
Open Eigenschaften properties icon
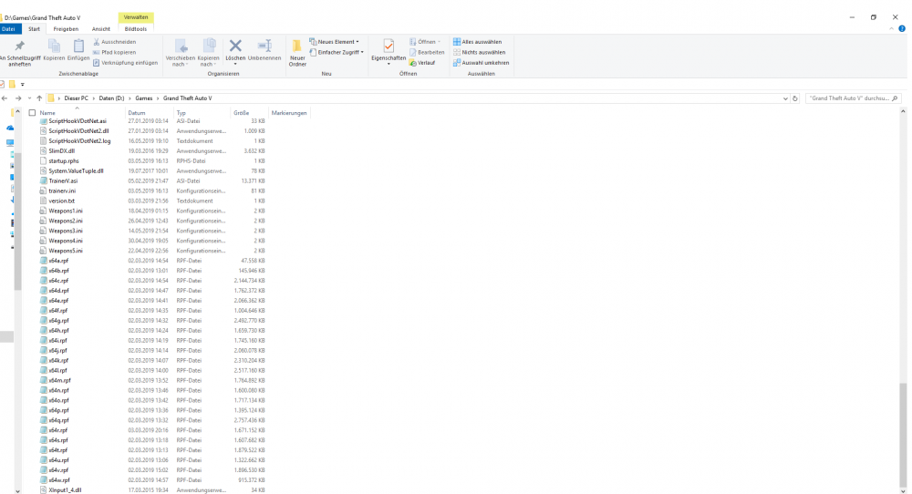point(389,47)
